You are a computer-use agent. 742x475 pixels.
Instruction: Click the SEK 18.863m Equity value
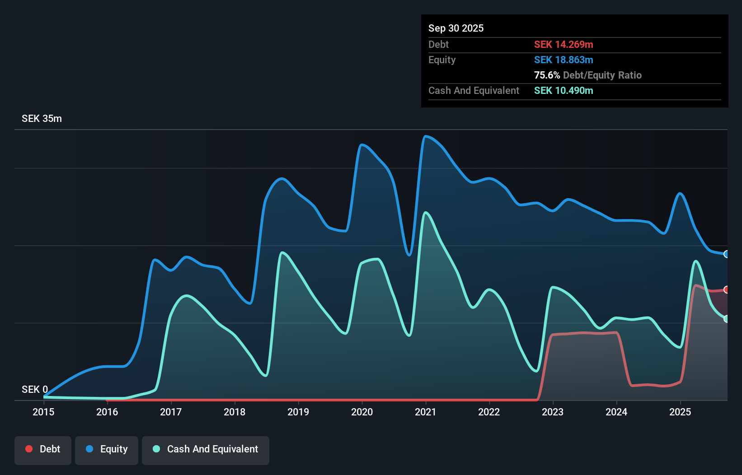click(x=564, y=60)
